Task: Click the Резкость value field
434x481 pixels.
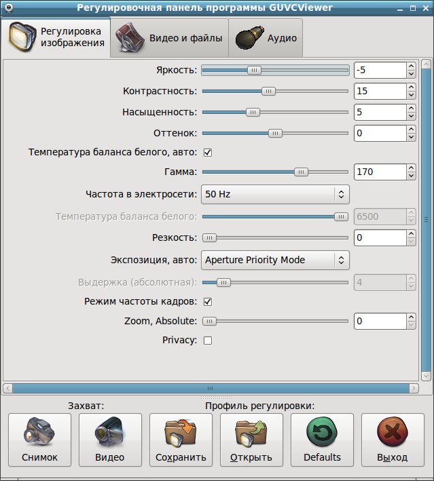Action: click(x=380, y=237)
